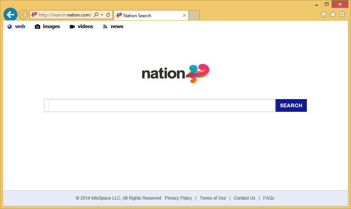The width and height of the screenshot is (351, 209).
Task: Switch to videos search
Action: (x=85, y=27)
